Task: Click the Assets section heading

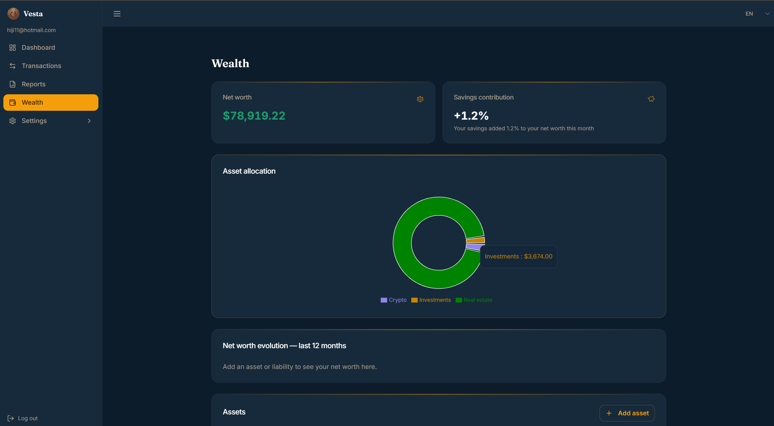Action: [x=234, y=412]
